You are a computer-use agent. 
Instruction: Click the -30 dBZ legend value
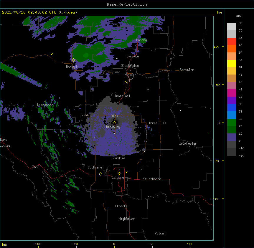[241, 156]
